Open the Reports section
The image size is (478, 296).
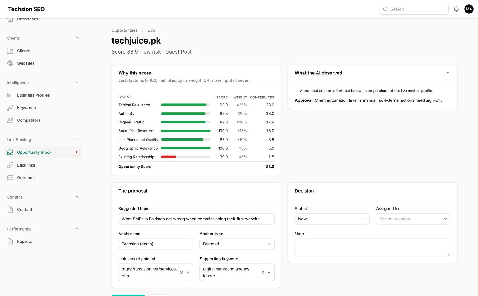click(43, 242)
